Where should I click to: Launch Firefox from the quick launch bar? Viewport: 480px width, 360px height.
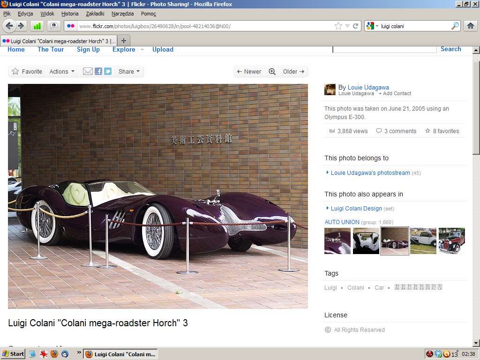tap(54, 354)
